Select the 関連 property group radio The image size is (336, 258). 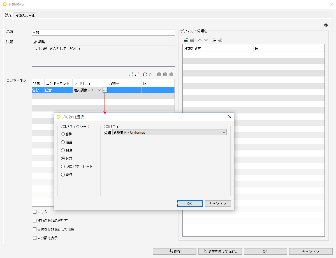click(x=67, y=175)
